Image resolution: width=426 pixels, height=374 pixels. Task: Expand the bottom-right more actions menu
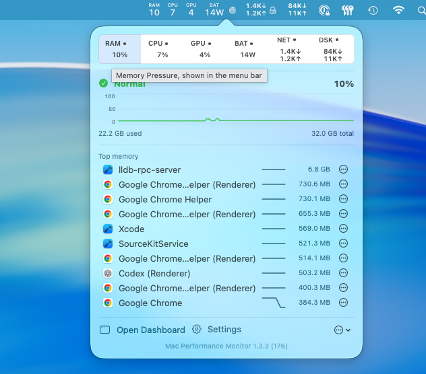pyautogui.click(x=342, y=330)
